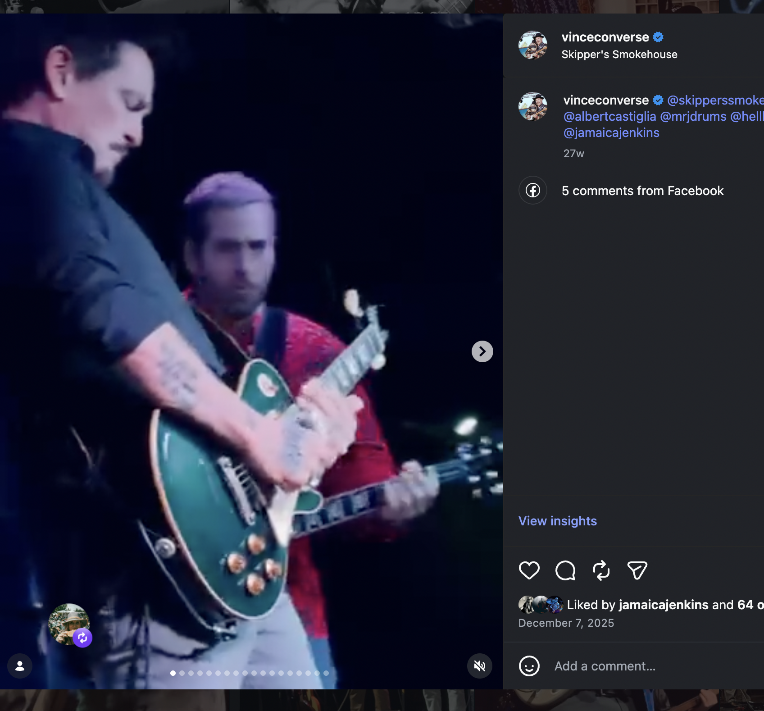Like the post with the heart icon
Viewport: 764px width, 711px height.
529,570
